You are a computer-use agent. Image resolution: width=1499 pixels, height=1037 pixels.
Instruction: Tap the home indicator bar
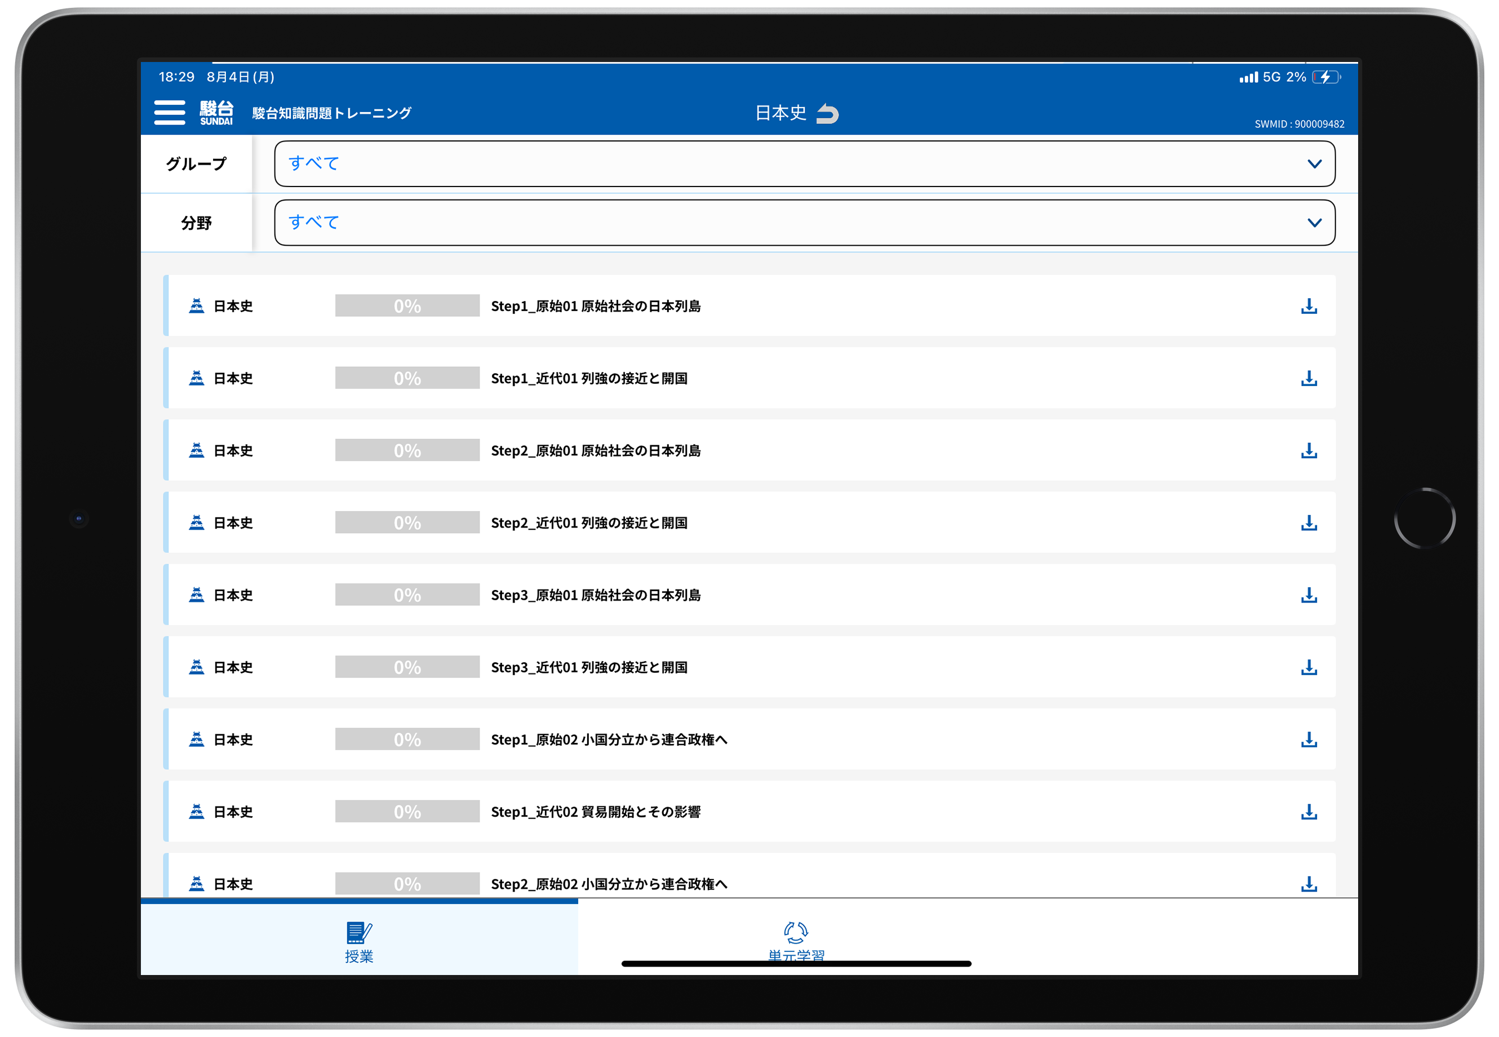click(796, 964)
